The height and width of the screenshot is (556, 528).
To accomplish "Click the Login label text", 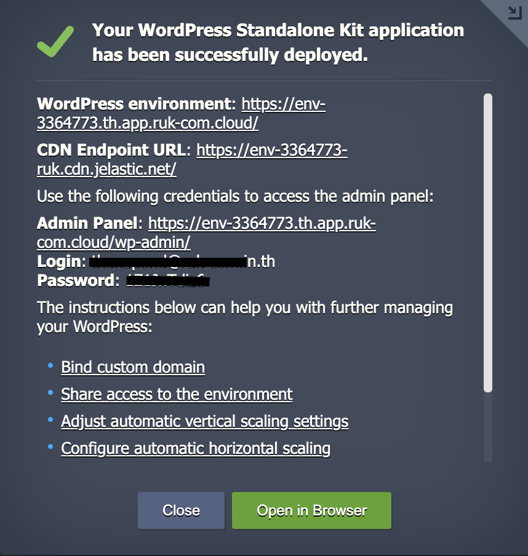I will coord(62,261).
